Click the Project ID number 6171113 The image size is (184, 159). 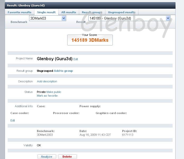[128, 135]
